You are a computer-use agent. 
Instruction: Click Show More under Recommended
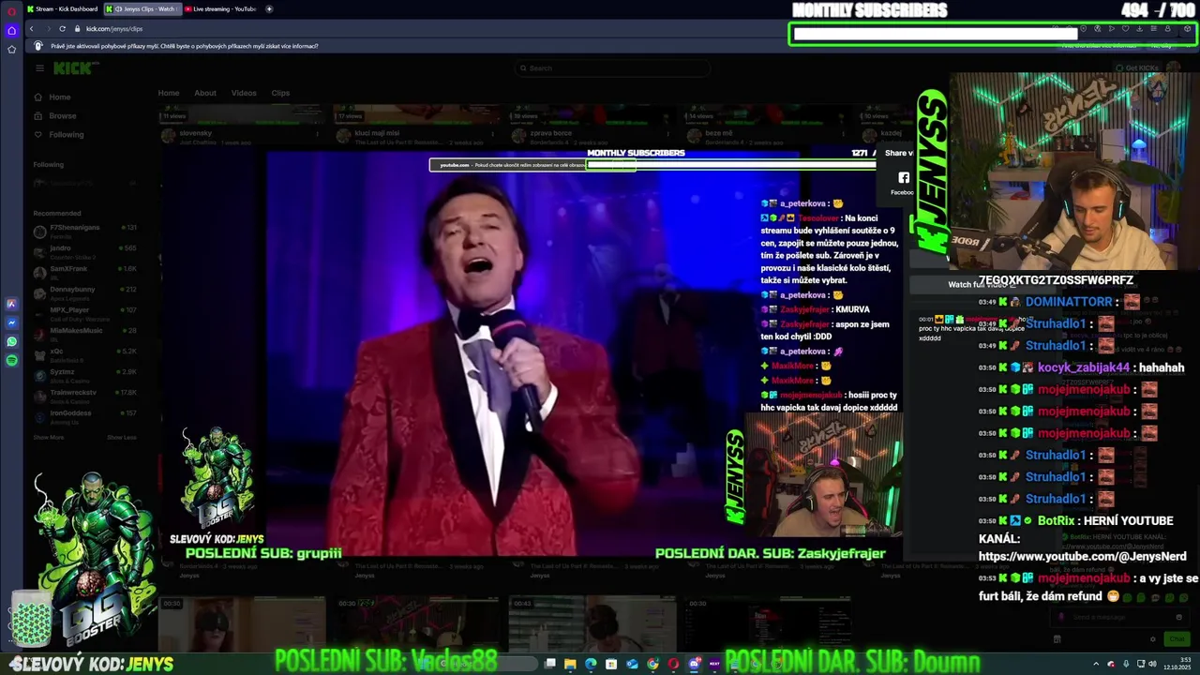click(49, 437)
